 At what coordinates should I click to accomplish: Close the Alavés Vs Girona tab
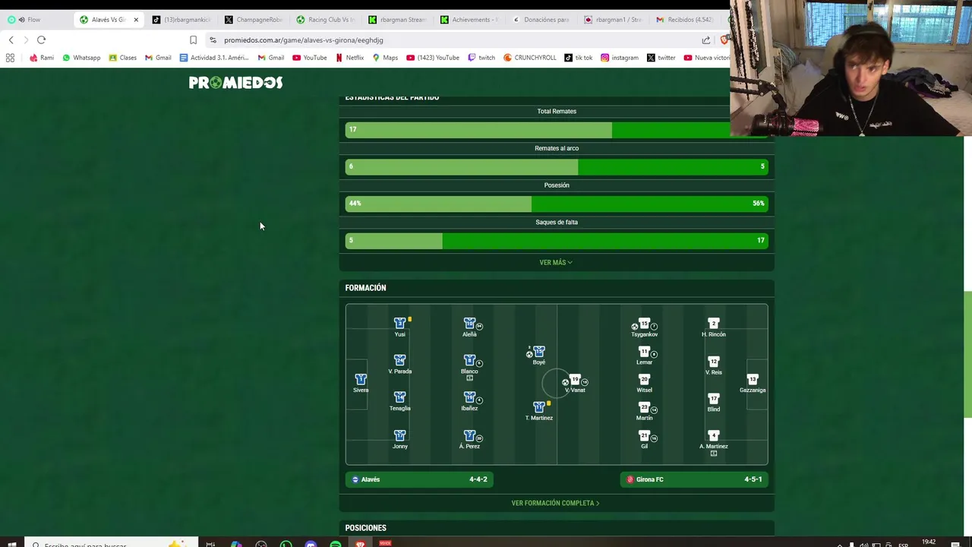point(136,20)
